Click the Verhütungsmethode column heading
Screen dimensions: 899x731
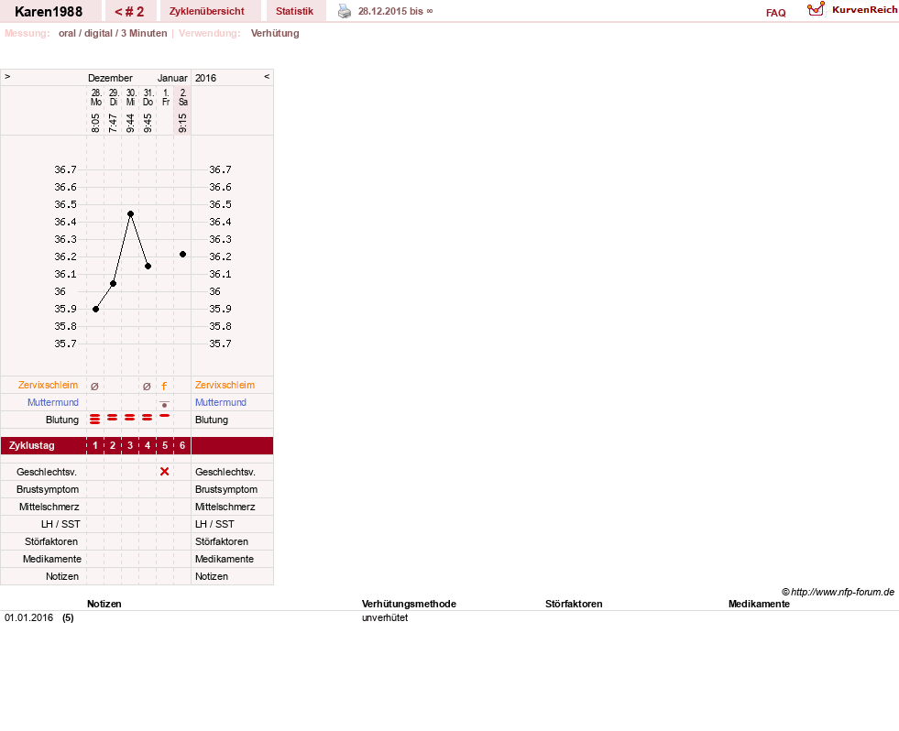click(x=409, y=604)
